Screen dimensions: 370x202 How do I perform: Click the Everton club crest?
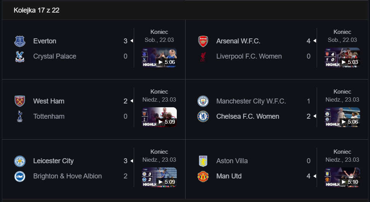tap(20, 41)
